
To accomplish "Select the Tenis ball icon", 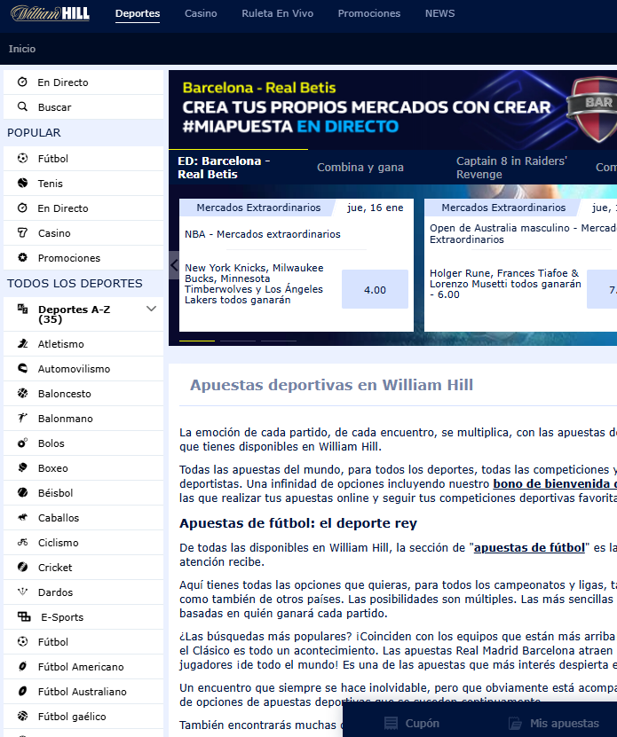I will coord(22,184).
